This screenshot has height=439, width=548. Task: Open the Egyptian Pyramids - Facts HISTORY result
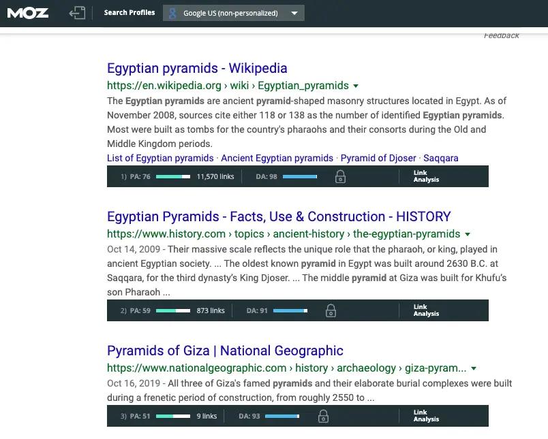click(279, 216)
